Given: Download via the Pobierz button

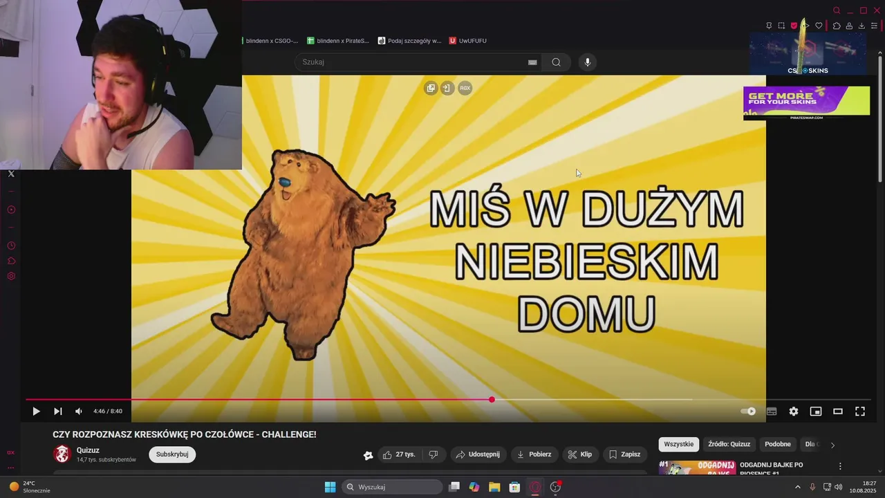Looking at the screenshot, I should pyautogui.click(x=534, y=454).
